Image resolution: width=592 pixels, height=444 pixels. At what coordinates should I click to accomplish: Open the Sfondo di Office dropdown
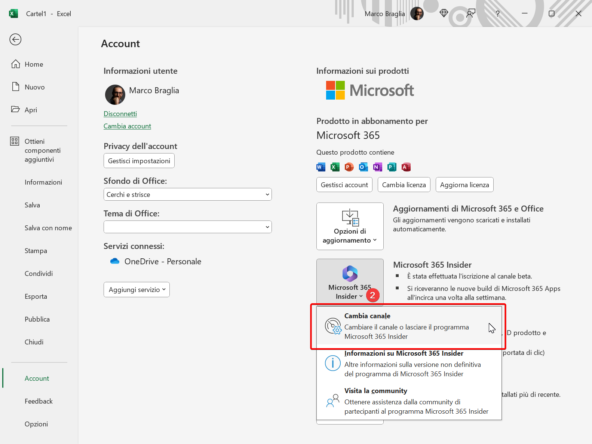coord(188,194)
